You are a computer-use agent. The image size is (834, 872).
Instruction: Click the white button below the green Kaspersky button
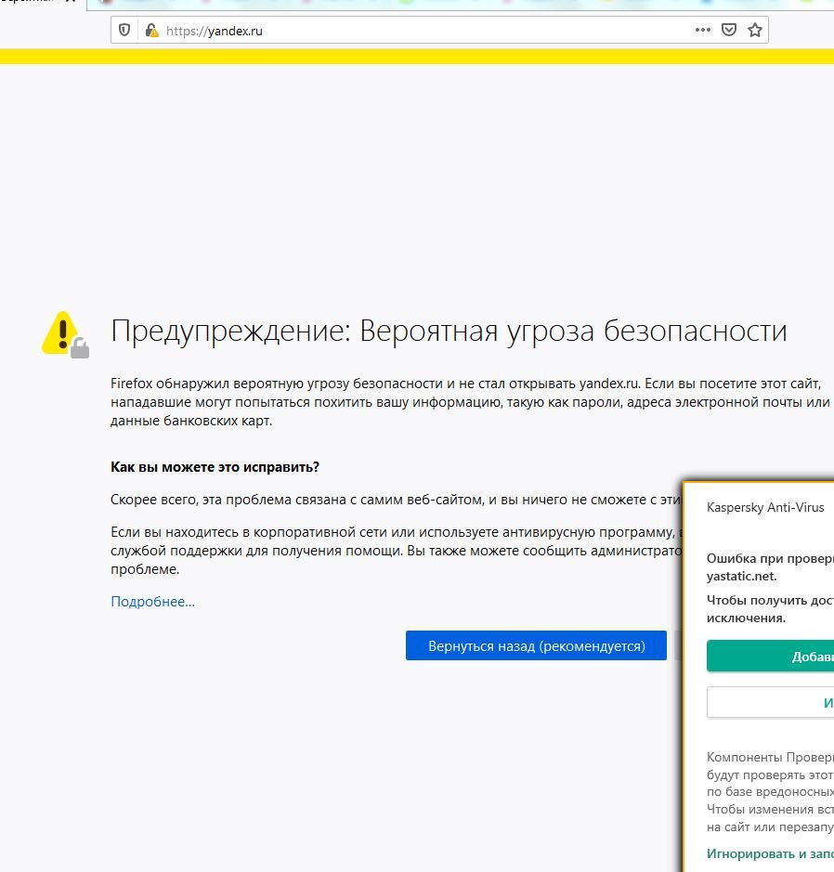pos(770,702)
